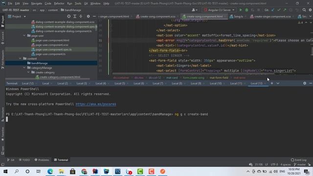This screenshot has width=313, height=176.
Task: Collapse the categoryManage folder
Action: click(24, 67)
